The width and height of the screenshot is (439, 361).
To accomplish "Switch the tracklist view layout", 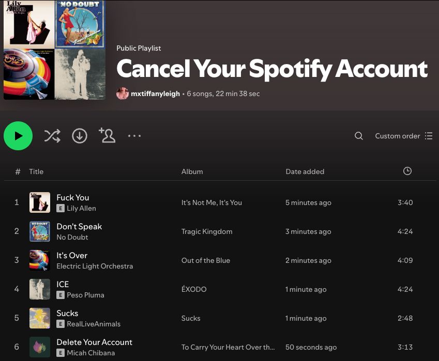I will pyautogui.click(x=428, y=135).
